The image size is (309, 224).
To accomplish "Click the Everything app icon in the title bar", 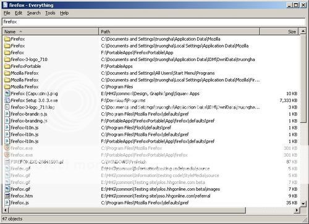I will pos(5,5).
